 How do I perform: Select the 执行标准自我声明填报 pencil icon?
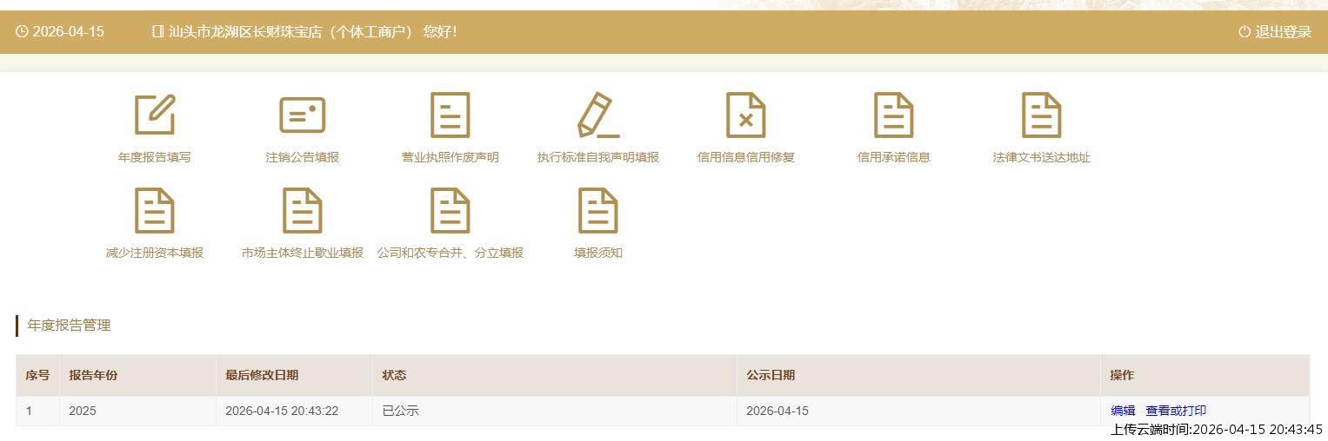pos(597,115)
